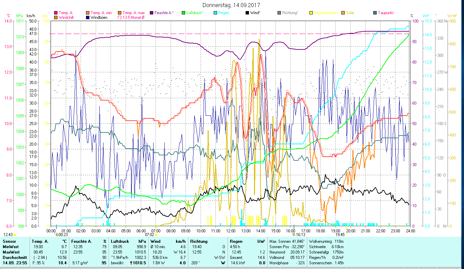
Task: Click the teal Taupunkt legend swatch
Action: (x=375, y=13)
